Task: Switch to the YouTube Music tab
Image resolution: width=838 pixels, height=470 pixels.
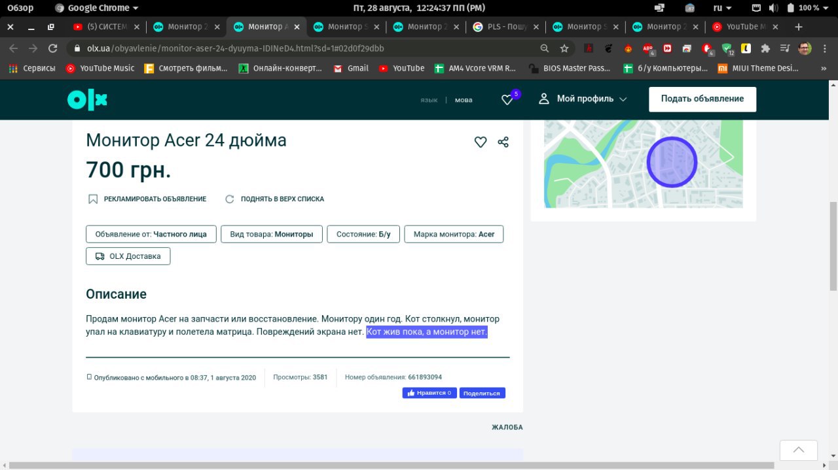Action: pyautogui.click(x=744, y=27)
